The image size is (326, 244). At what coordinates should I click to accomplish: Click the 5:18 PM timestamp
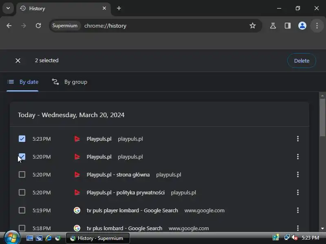click(42, 228)
